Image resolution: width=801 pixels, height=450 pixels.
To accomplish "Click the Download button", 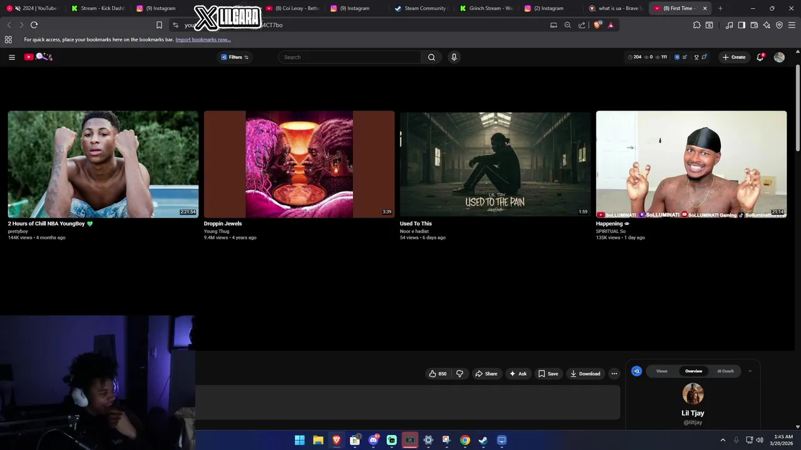I will coord(585,374).
